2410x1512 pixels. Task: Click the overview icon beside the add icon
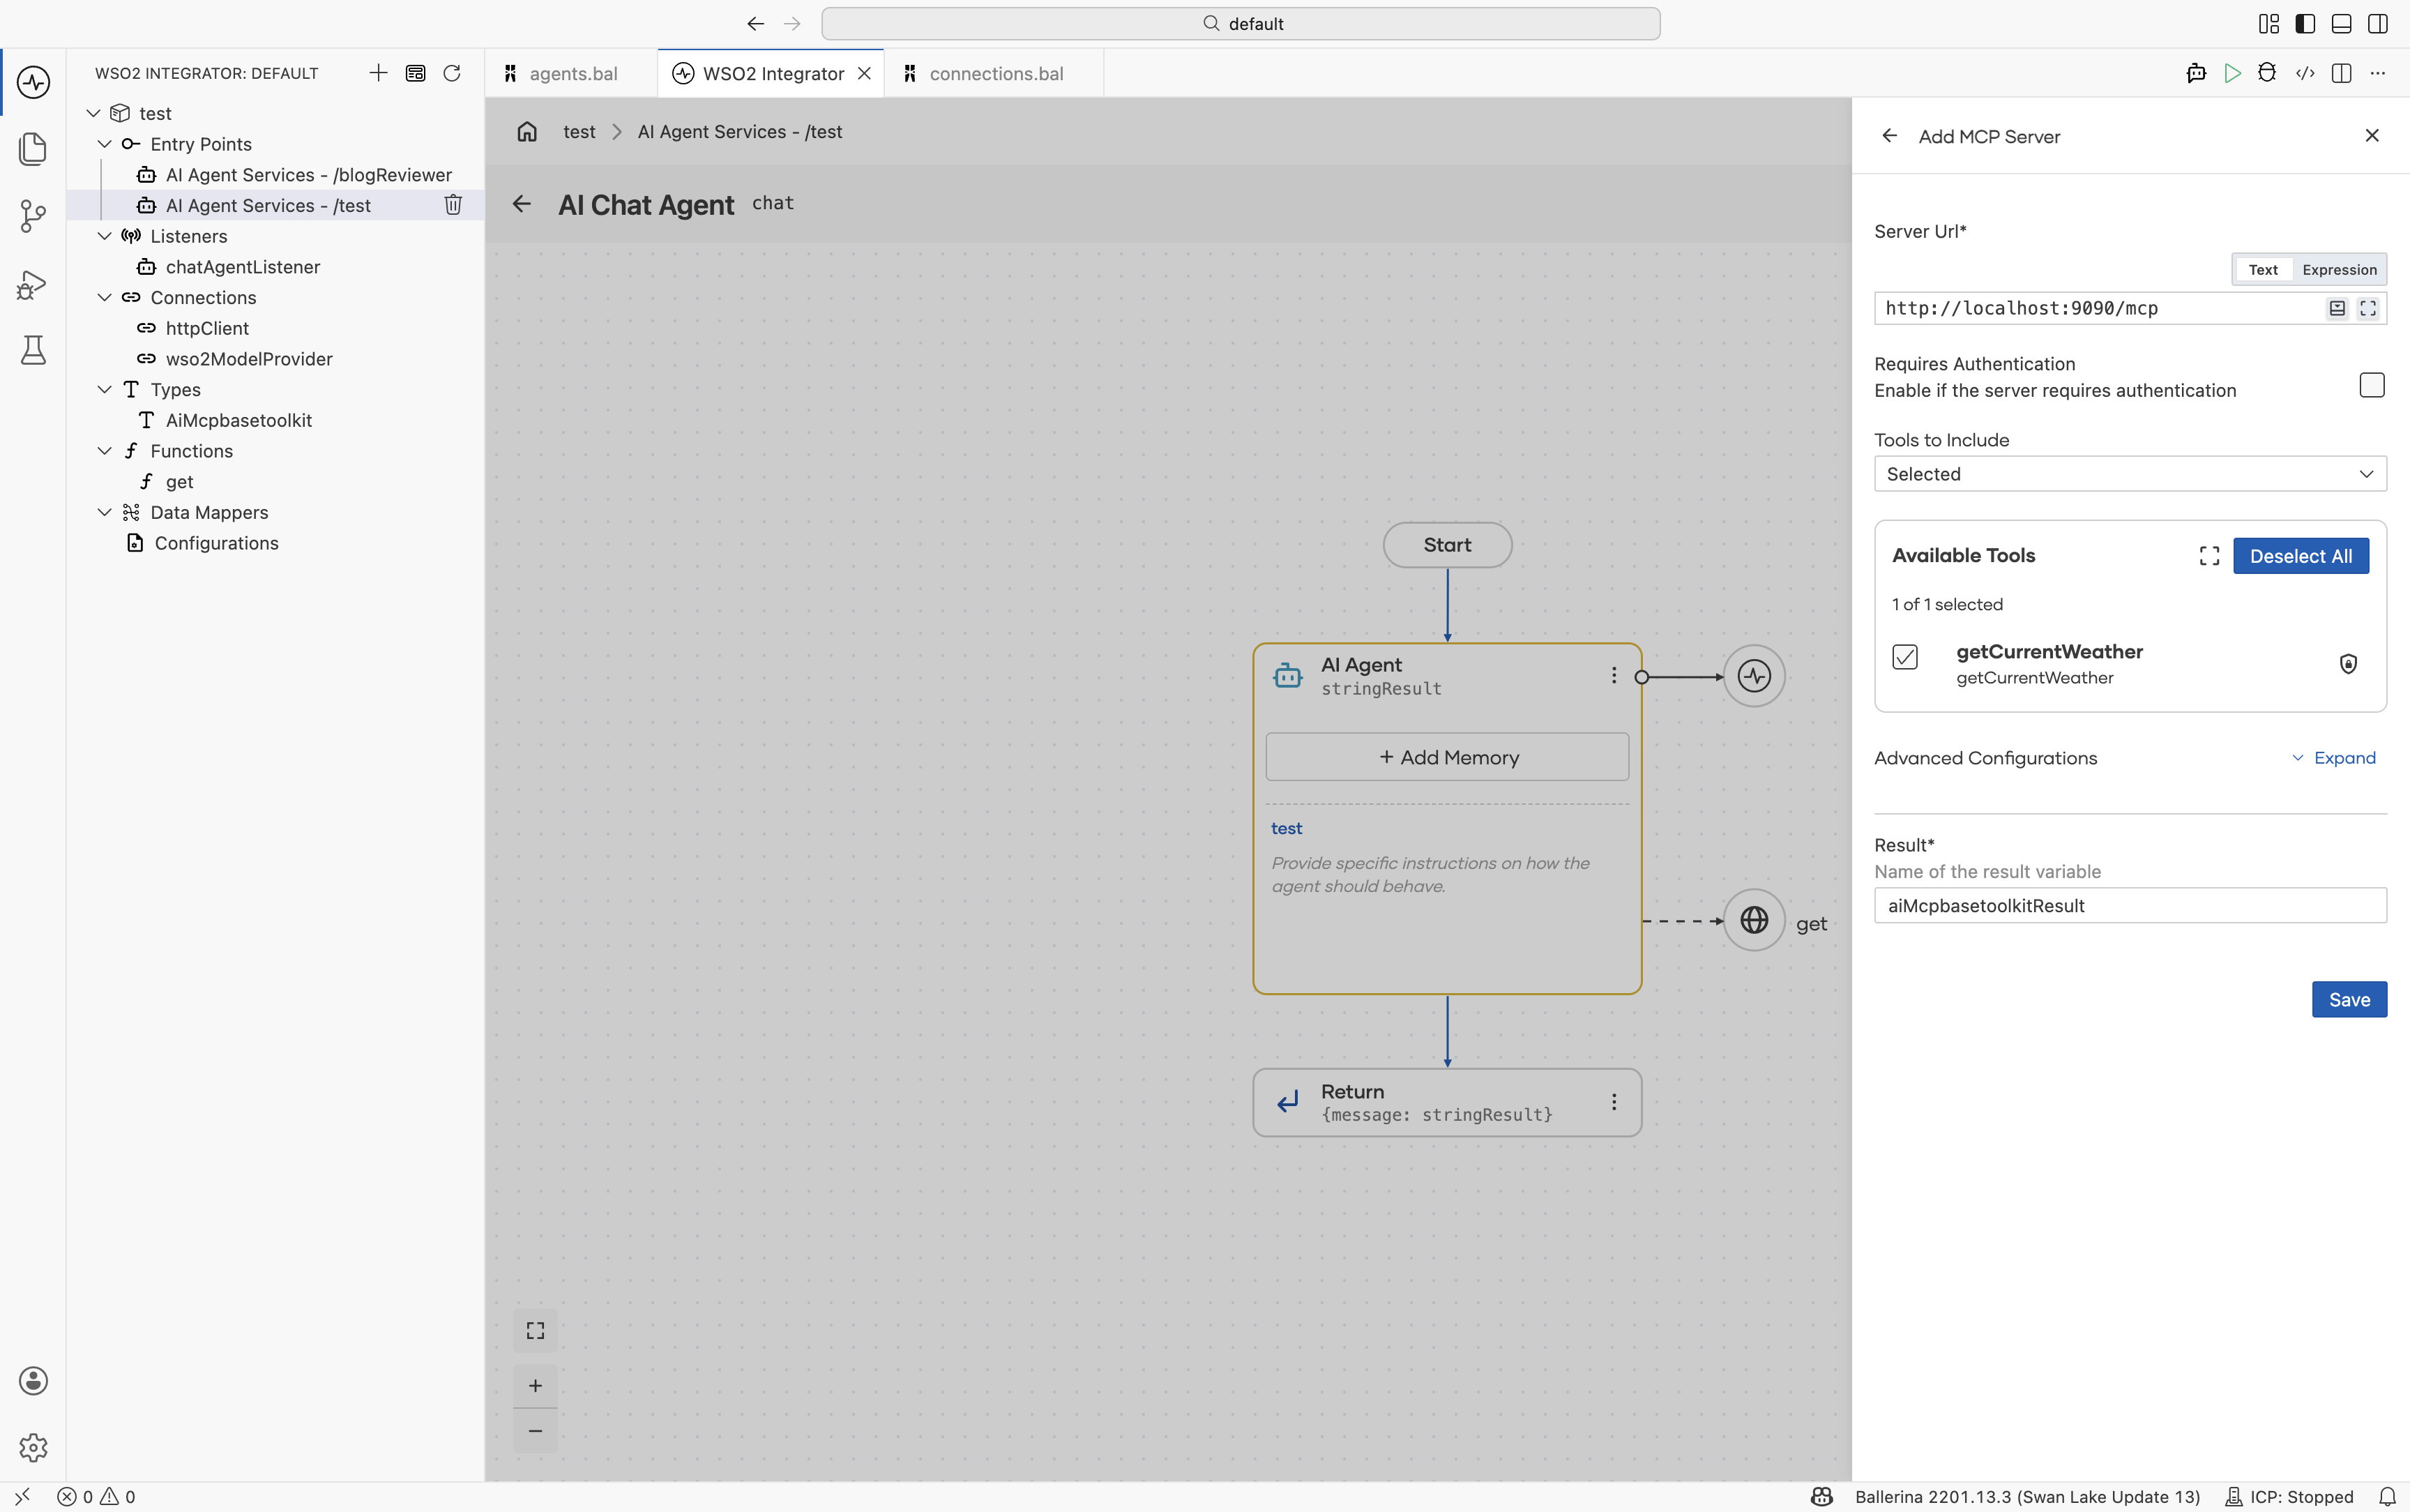pyautogui.click(x=416, y=73)
